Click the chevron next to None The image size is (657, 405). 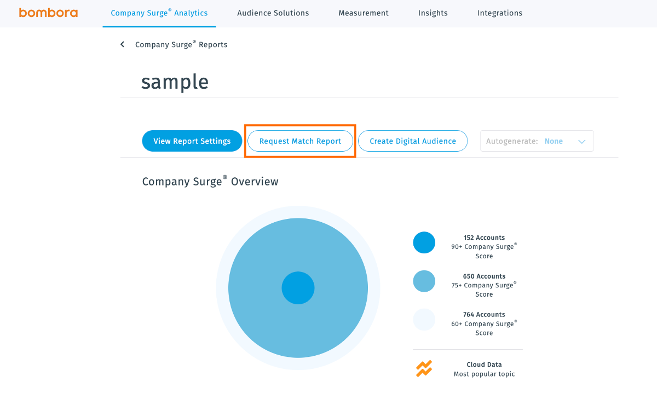pos(582,141)
